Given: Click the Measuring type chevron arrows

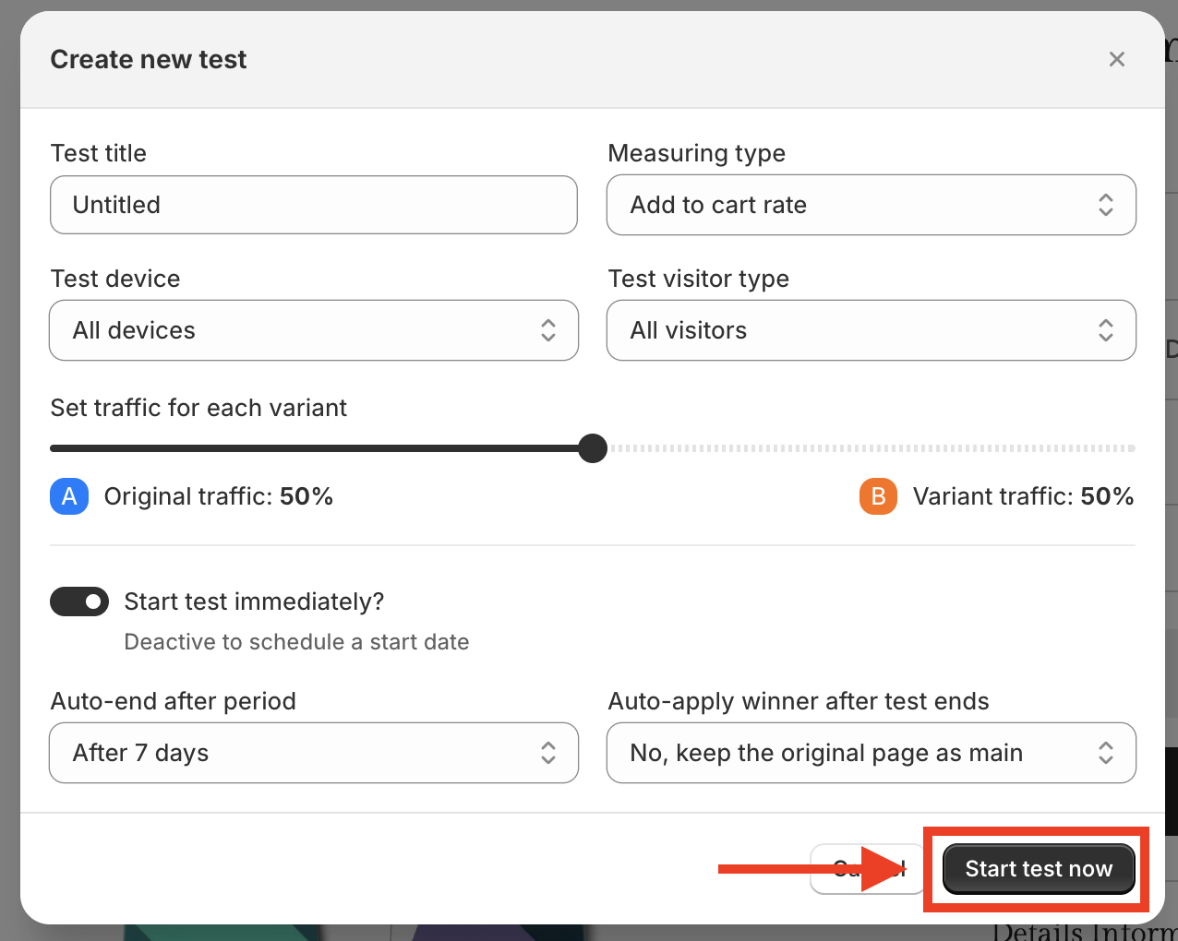Looking at the screenshot, I should [x=1105, y=205].
